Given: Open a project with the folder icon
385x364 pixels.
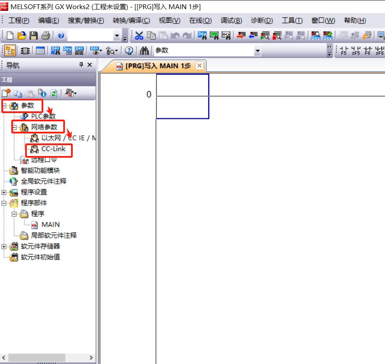Looking at the screenshot, I should click(x=22, y=36).
